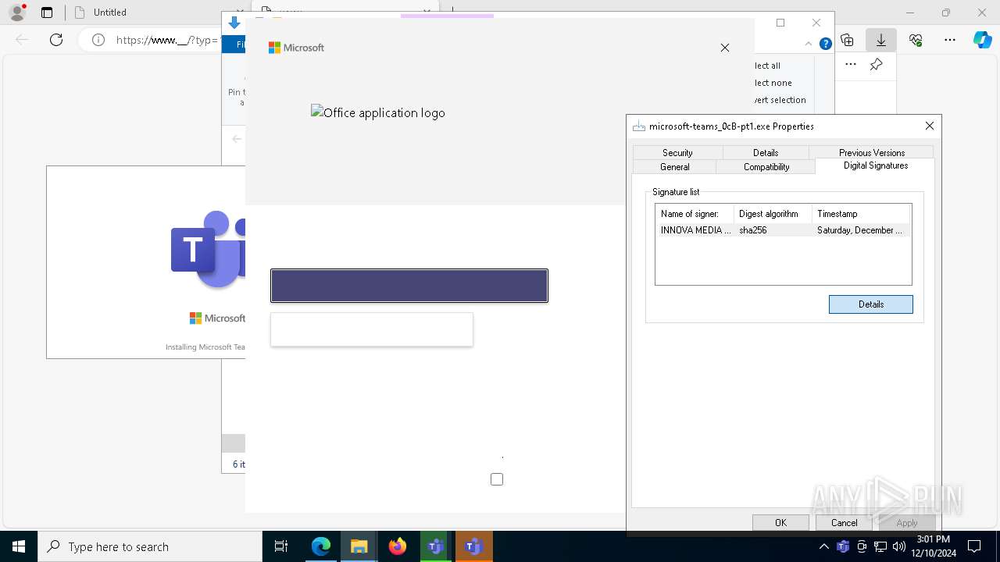This screenshot has width=1000, height=562.
Task: Click Invert selection in File Explorer ribbon
Action: click(780, 100)
